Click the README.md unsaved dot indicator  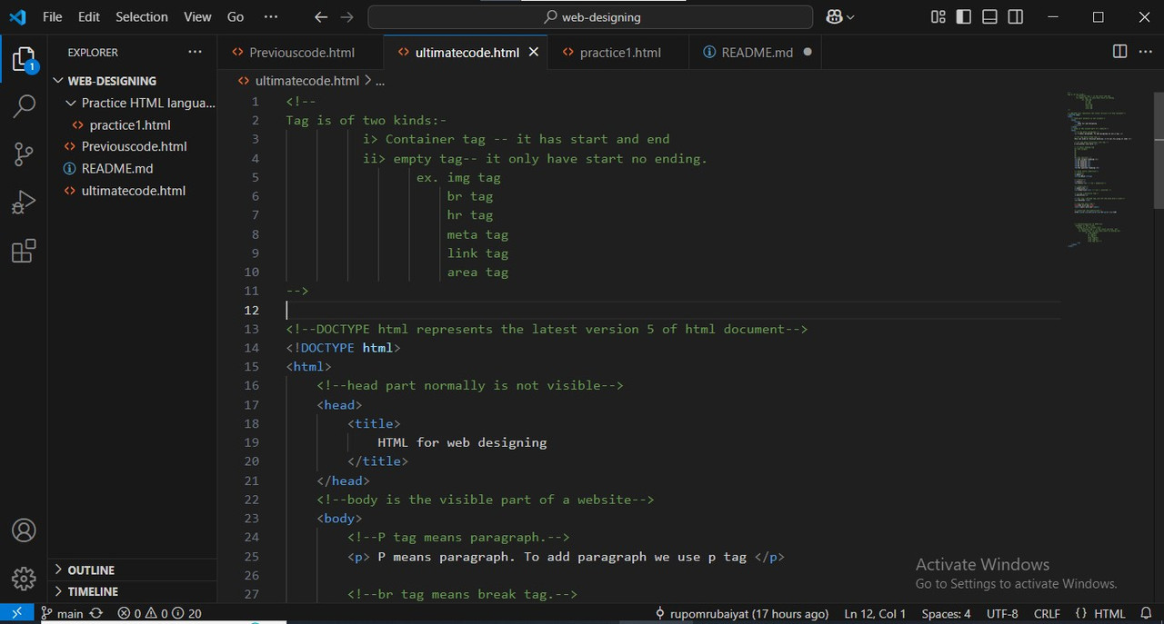coord(807,52)
